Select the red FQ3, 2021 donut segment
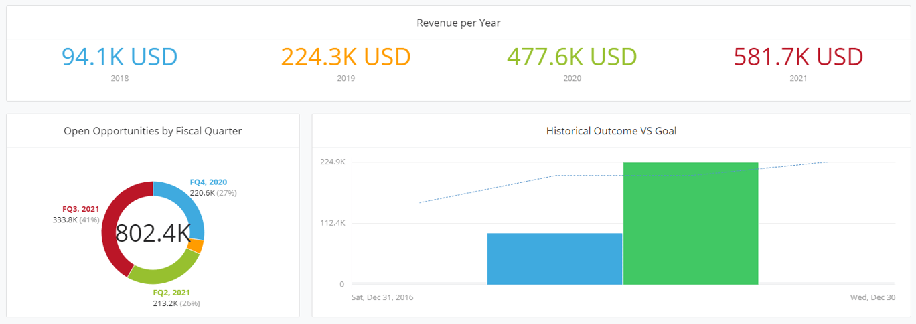 pos(109,227)
